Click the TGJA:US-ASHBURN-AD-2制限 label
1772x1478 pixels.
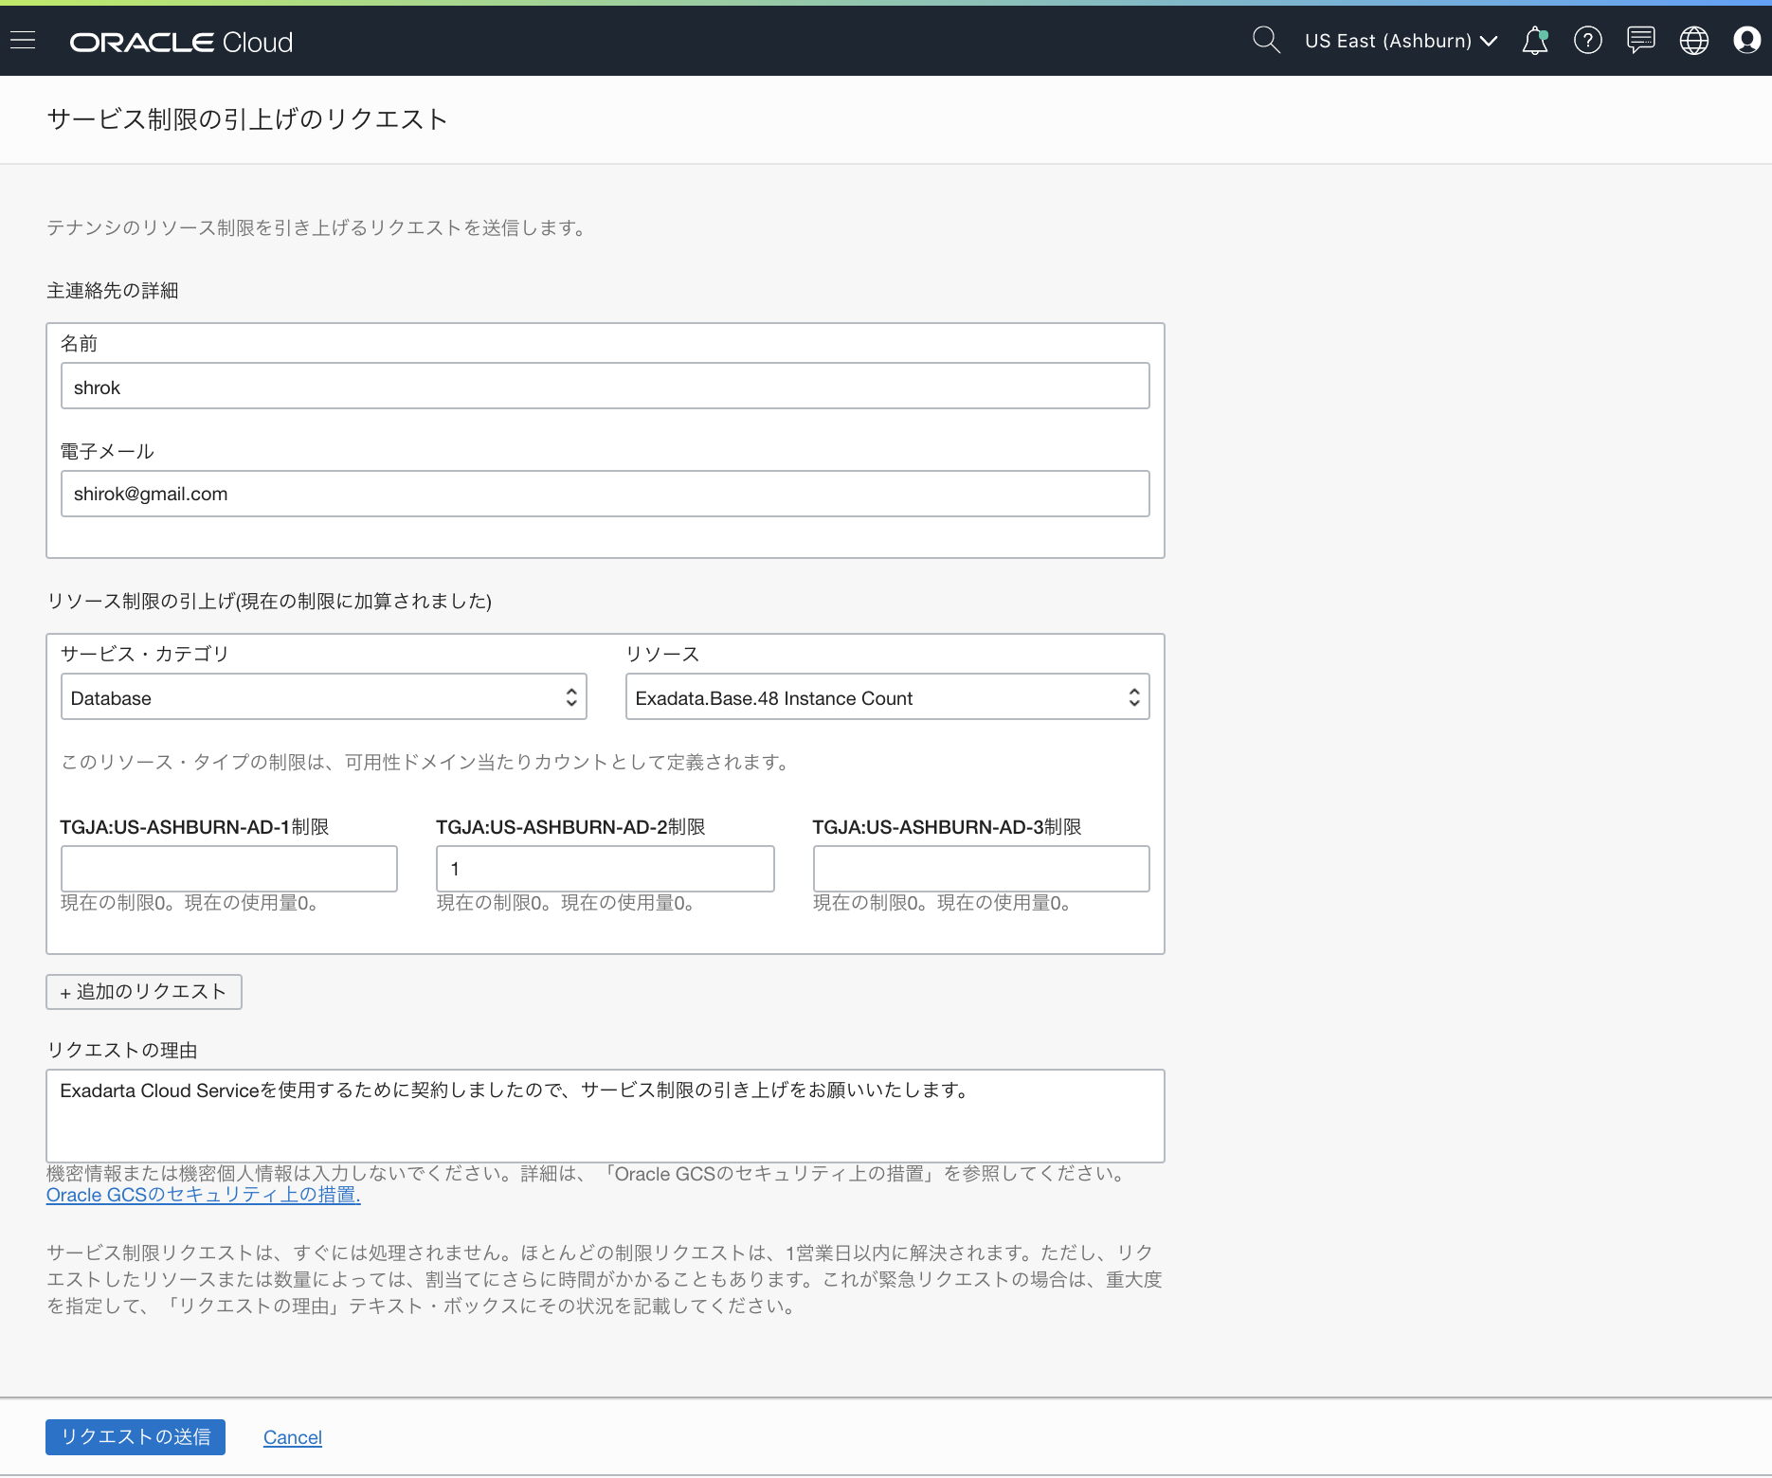[x=570, y=827]
